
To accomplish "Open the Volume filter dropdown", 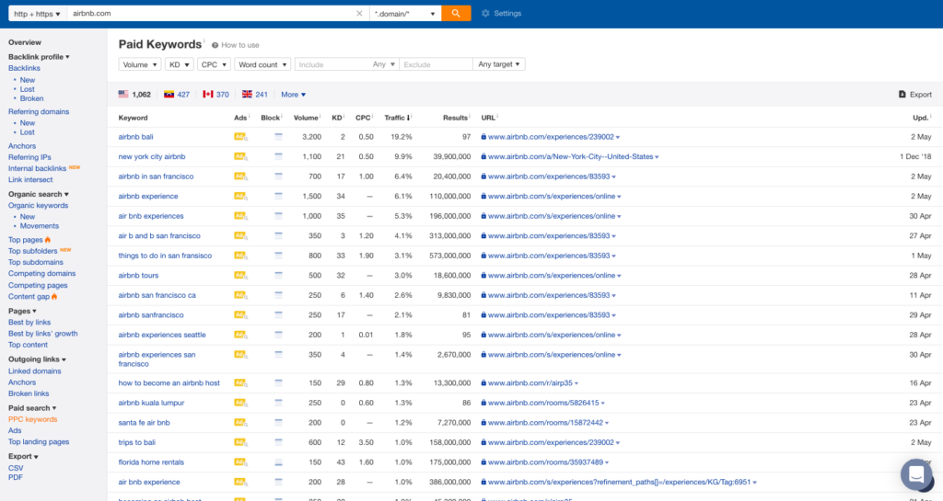I will coord(140,64).
